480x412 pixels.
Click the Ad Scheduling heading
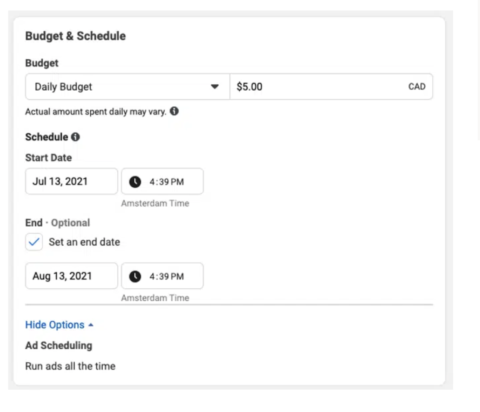(x=59, y=346)
